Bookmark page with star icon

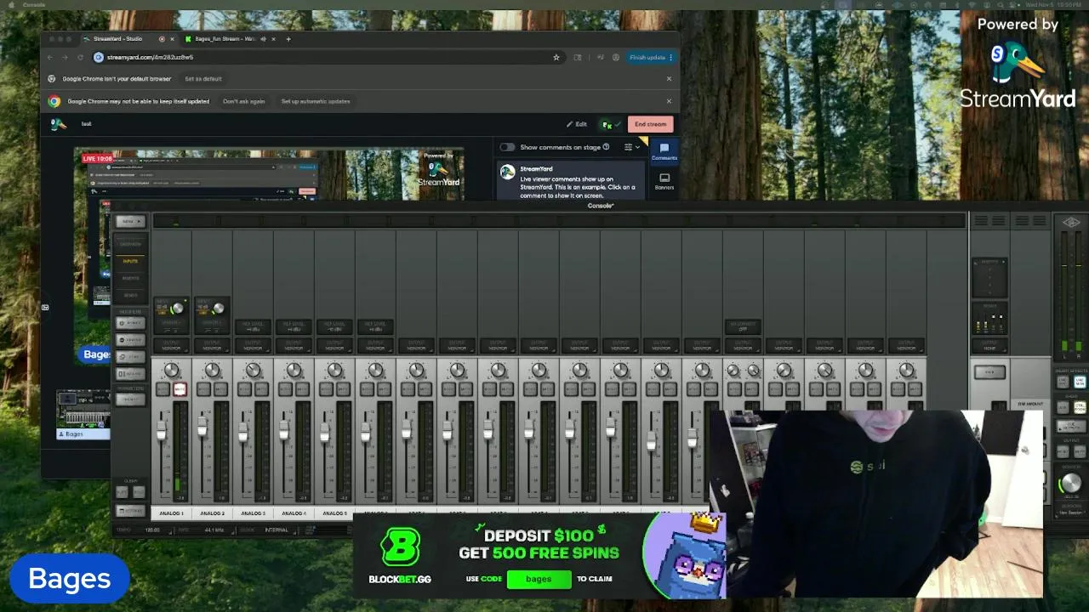click(556, 58)
